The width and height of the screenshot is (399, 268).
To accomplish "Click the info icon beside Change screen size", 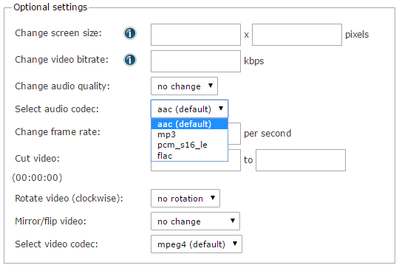I will point(130,33).
